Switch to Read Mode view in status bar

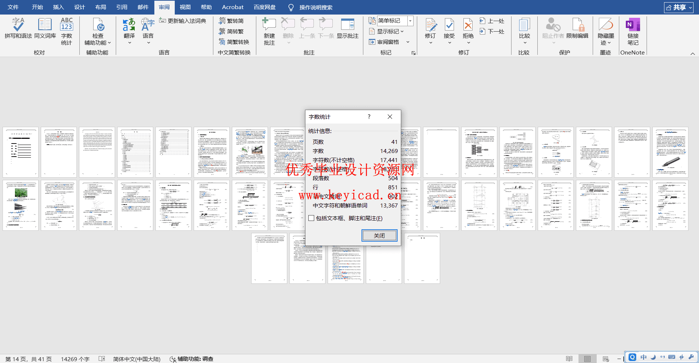pyautogui.click(x=569, y=359)
